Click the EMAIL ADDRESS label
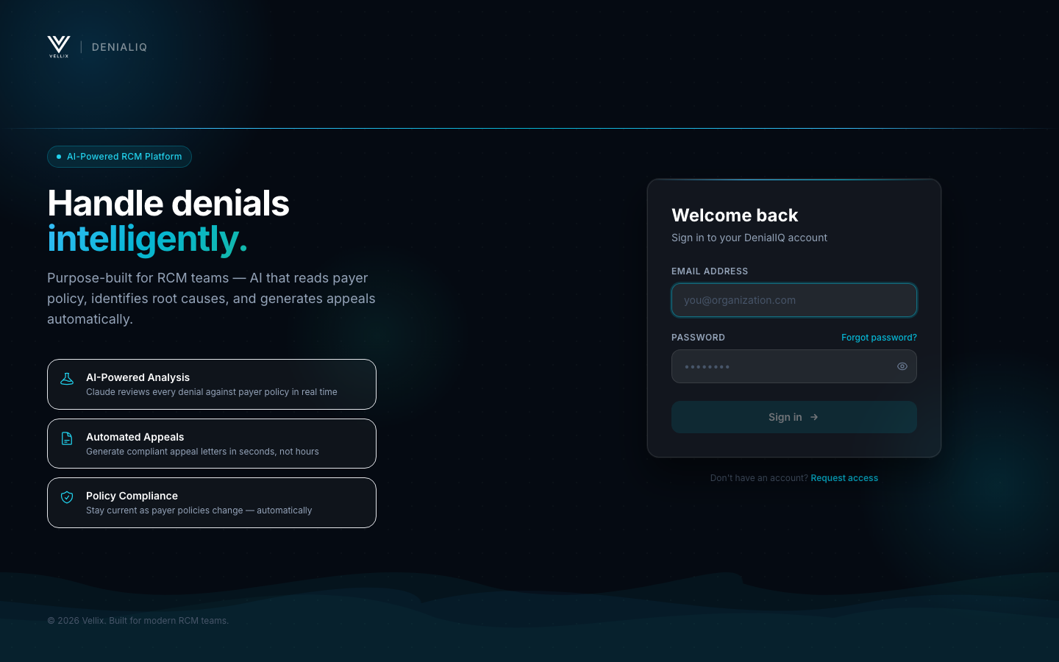This screenshot has height=662, width=1059. [710, 271]
